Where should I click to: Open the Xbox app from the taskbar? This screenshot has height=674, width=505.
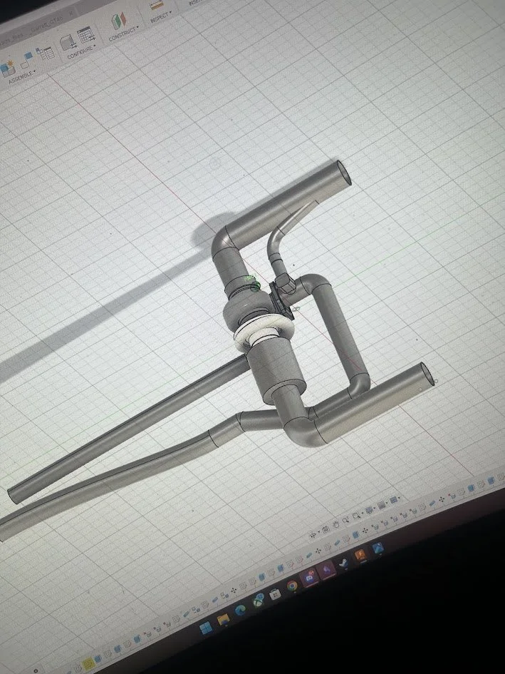click(258, 600)
